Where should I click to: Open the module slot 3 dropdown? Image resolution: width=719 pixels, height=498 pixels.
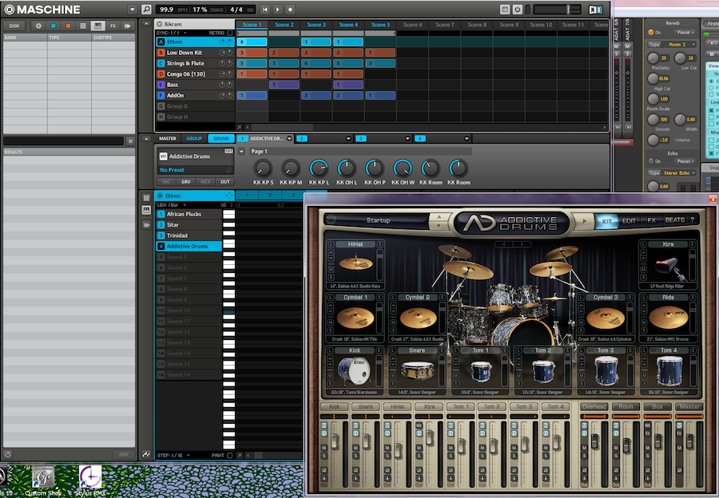pyautogui.click(x=407, y=138)
